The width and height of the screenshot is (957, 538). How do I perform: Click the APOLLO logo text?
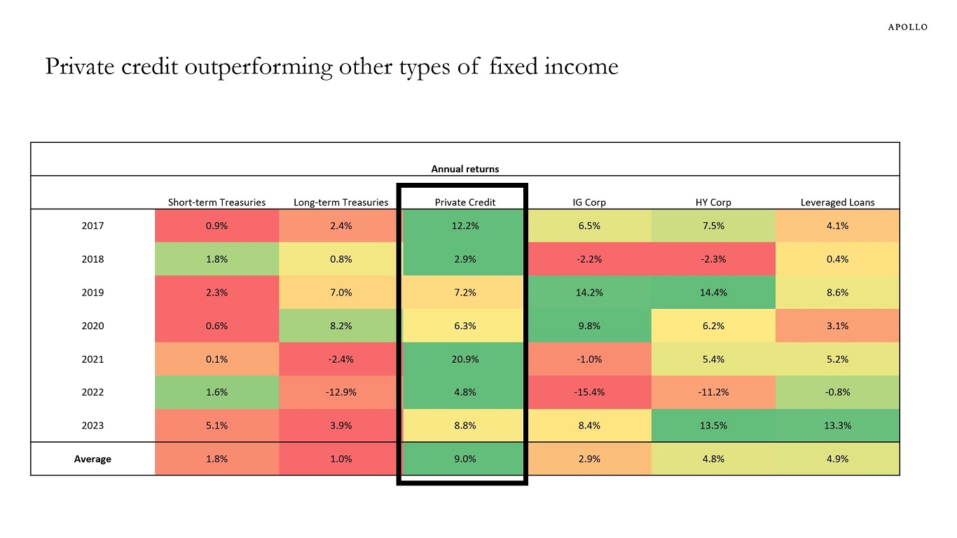click(x=907, y=27)
